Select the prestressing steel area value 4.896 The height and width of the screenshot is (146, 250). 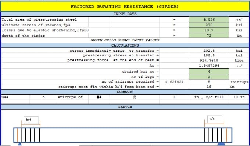209,19
